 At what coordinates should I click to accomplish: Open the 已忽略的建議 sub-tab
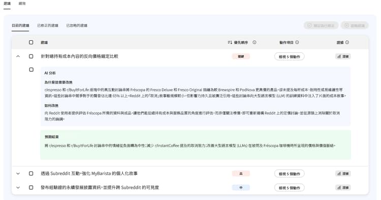(77, 25)
